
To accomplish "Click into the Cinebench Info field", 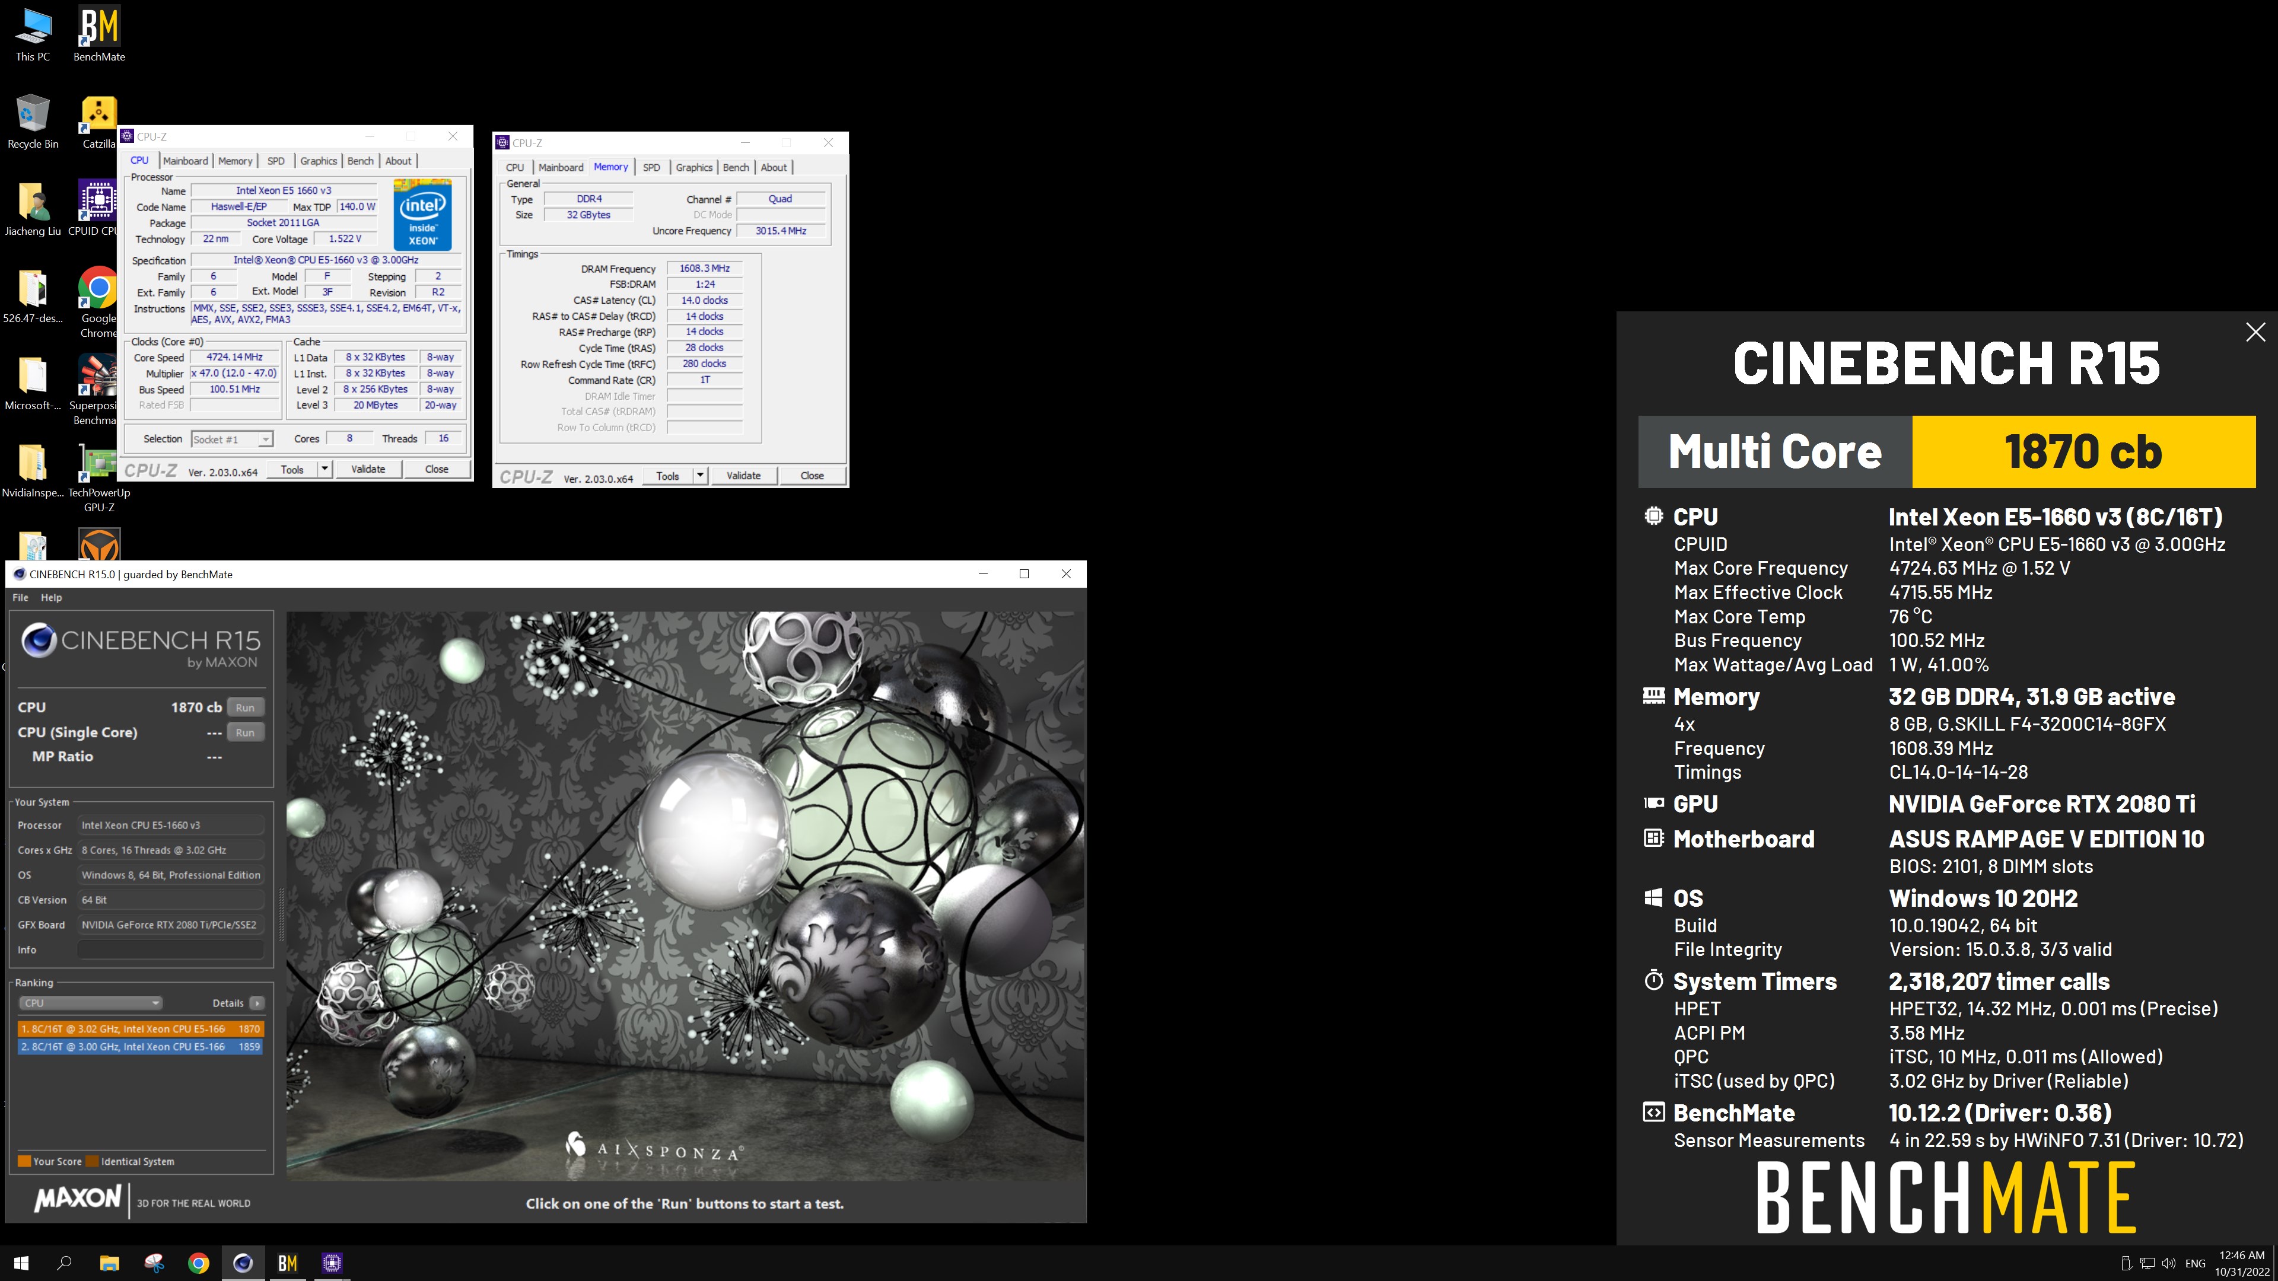I will tap(171, 950).
